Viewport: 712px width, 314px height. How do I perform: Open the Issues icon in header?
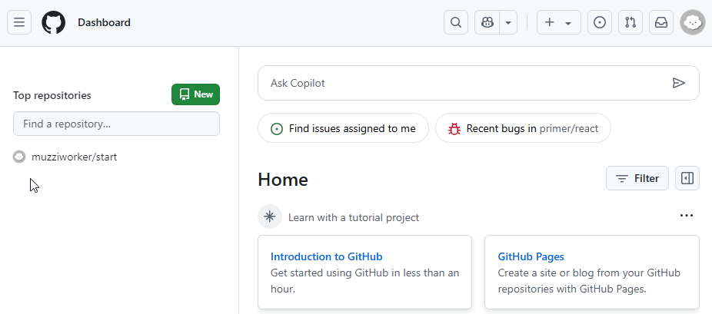600,22
